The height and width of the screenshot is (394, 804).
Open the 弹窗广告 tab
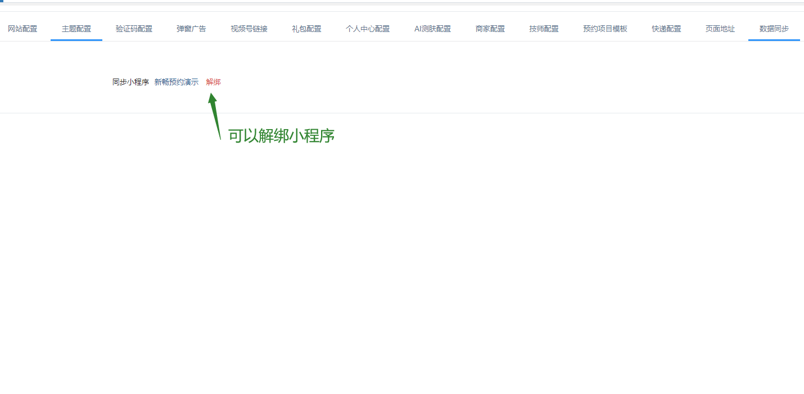[x=191, y=29]
